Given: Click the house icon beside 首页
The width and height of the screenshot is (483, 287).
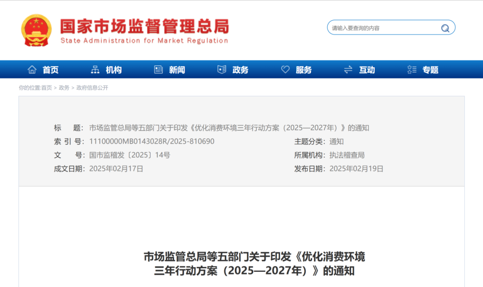Looking at the screenshot, I should pos(32,69).
